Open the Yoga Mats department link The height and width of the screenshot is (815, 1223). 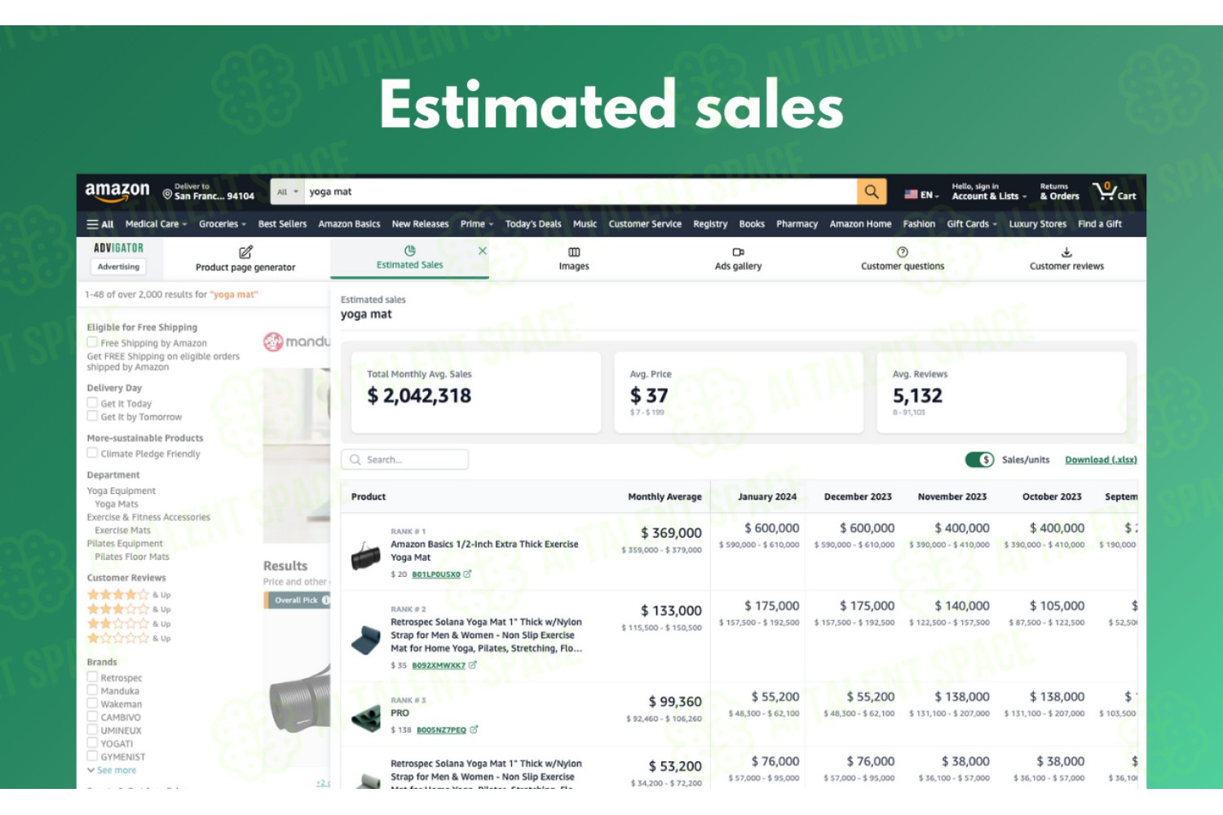pos(117,504)
